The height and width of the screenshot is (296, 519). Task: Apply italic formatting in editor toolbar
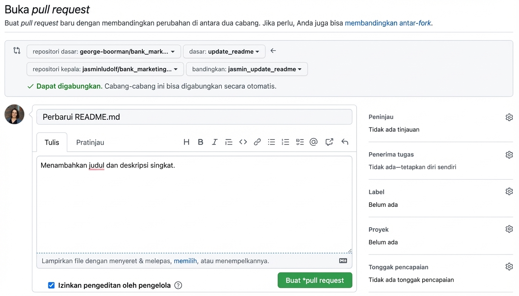tap(215, 142)
